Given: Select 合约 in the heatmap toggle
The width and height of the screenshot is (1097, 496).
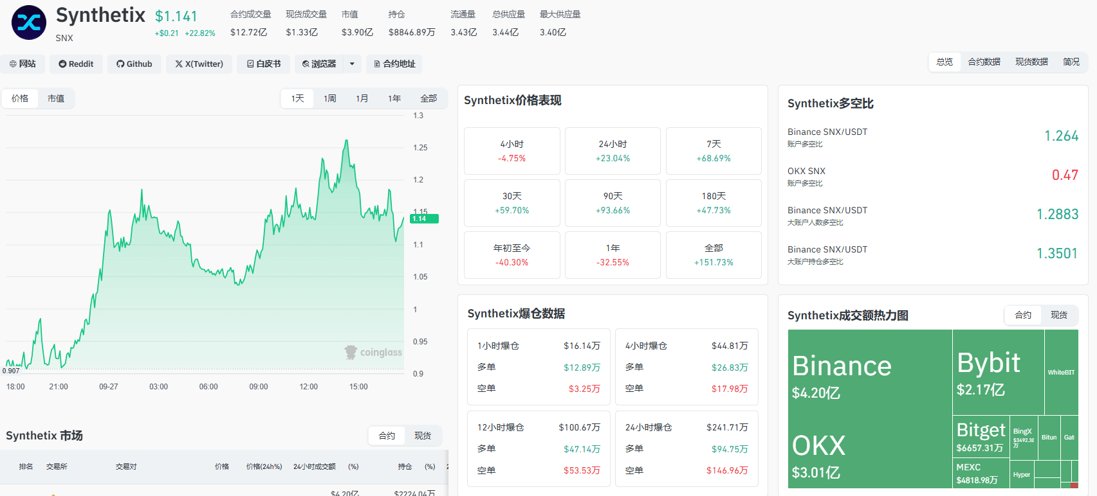Looking at the screenshot, I should point(1023,315).
